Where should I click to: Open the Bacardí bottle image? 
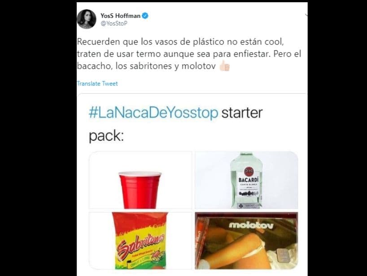pos(246,180)
